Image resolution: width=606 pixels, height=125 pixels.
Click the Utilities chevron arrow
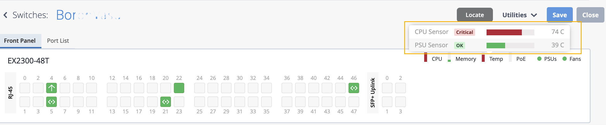click(x=534, y=15)
